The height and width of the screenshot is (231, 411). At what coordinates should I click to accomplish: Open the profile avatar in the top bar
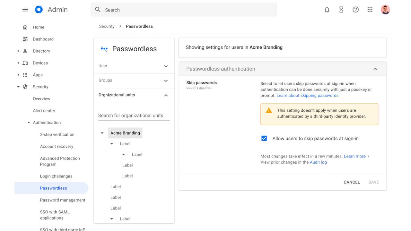click(x=385, y=9)
